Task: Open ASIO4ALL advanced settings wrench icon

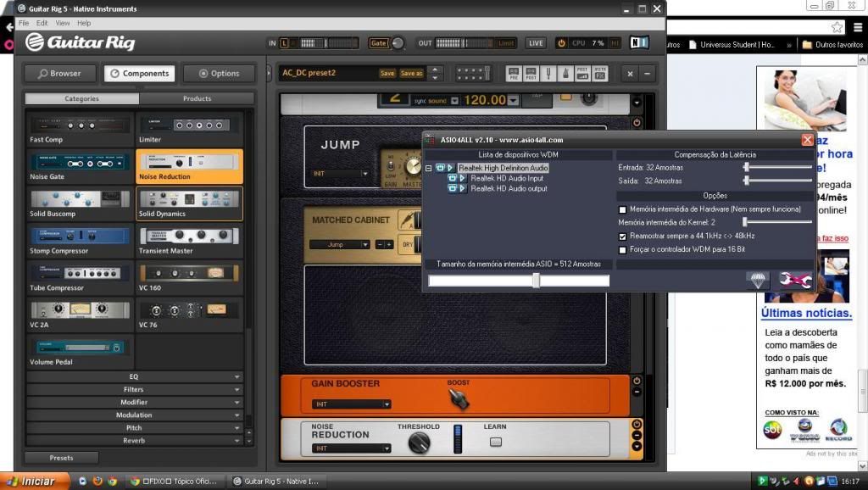Action: (795, 280)
